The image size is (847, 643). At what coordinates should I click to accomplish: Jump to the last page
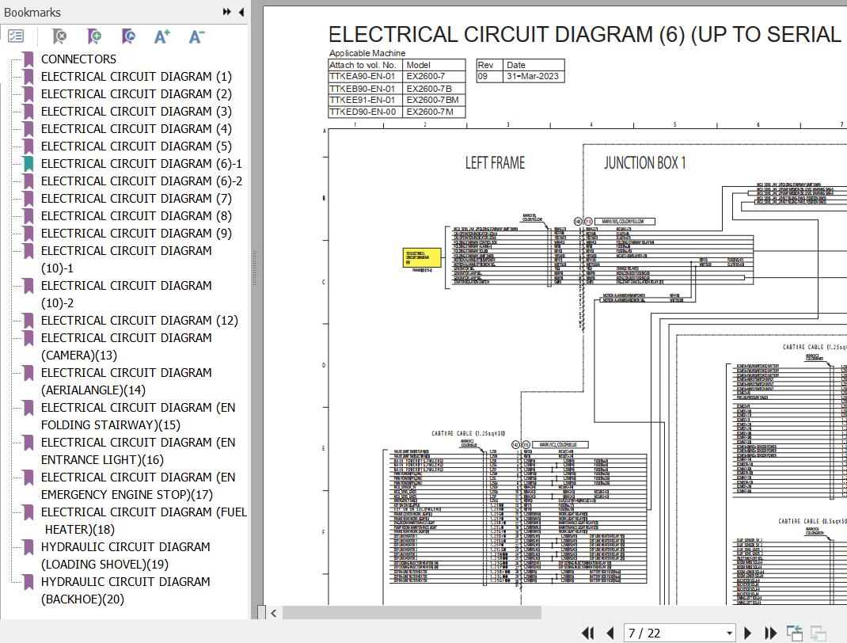(x=770, y=633)
